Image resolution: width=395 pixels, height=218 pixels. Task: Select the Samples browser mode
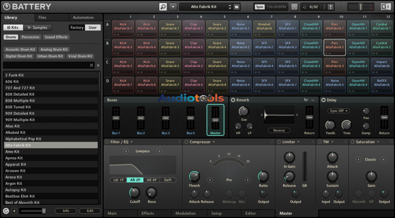click(37, 27)
